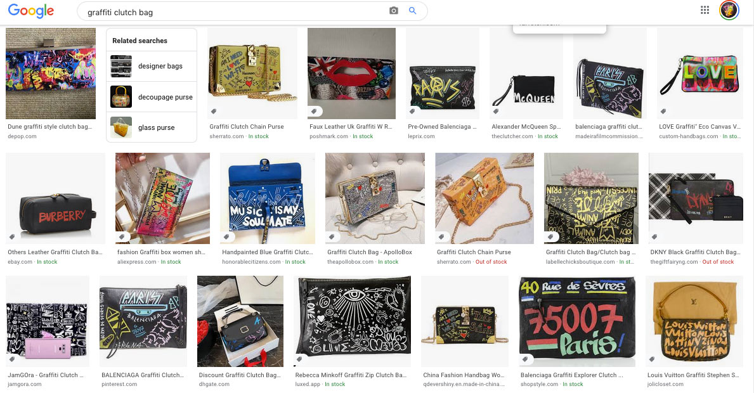The height and width of the screenshot is (393, 754).
Task: Open the LOVE Graffiti Eco Canvas image
Action: point(699,74)
